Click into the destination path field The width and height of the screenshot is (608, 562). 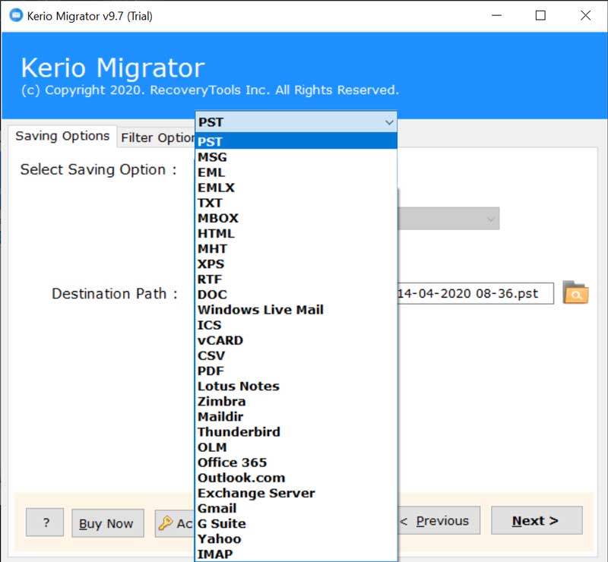click(x=476, y=293)
